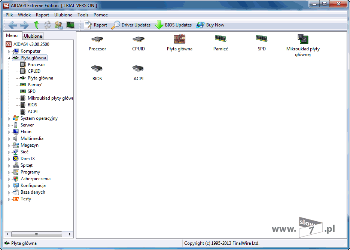Expand the Serwer node
This screenshot has width=350, height=250.
9,125
